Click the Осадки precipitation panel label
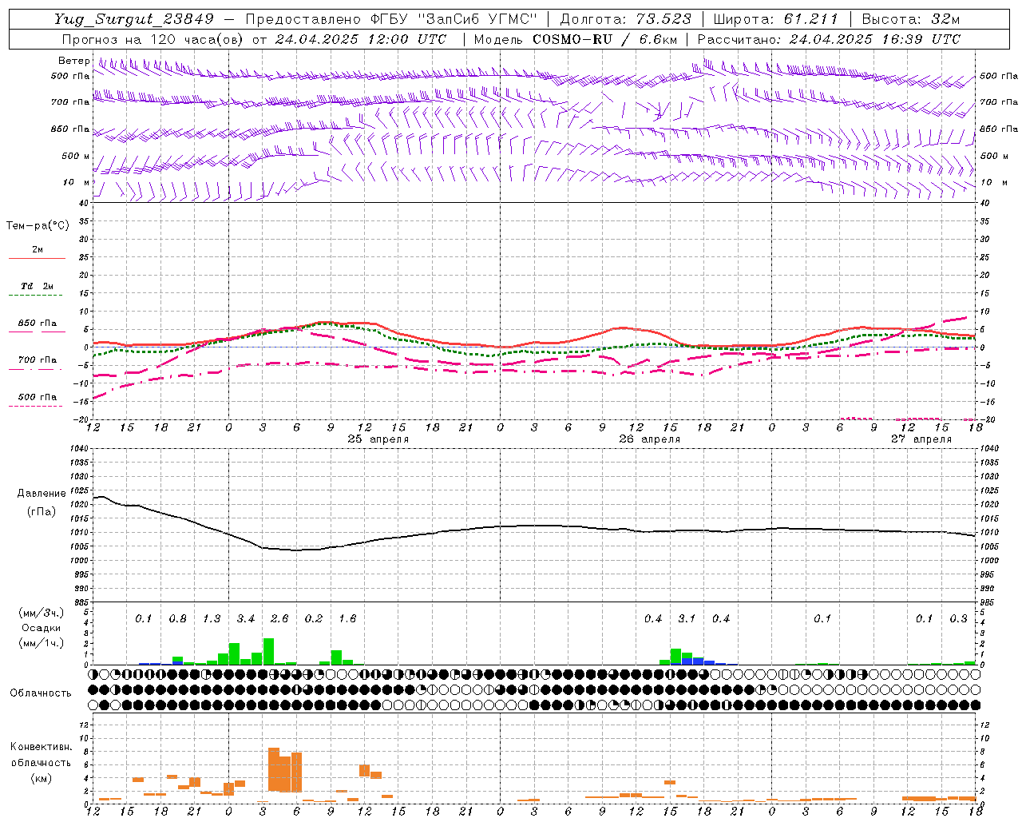The height and width of the screenshot is (818, 1022). [x=41, y=628]
